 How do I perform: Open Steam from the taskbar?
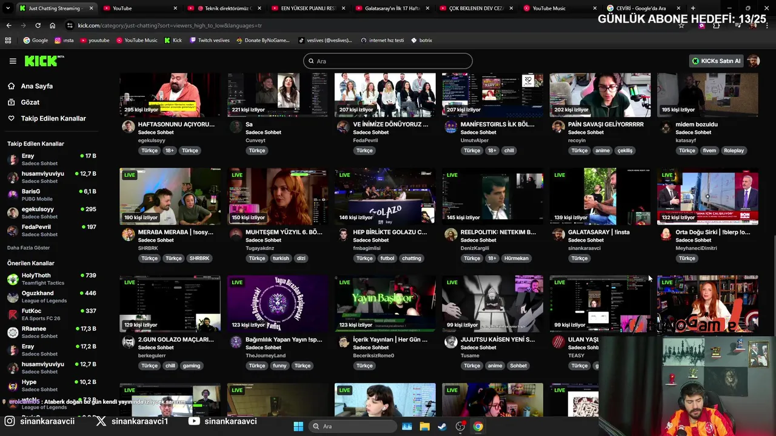(443, 426)
